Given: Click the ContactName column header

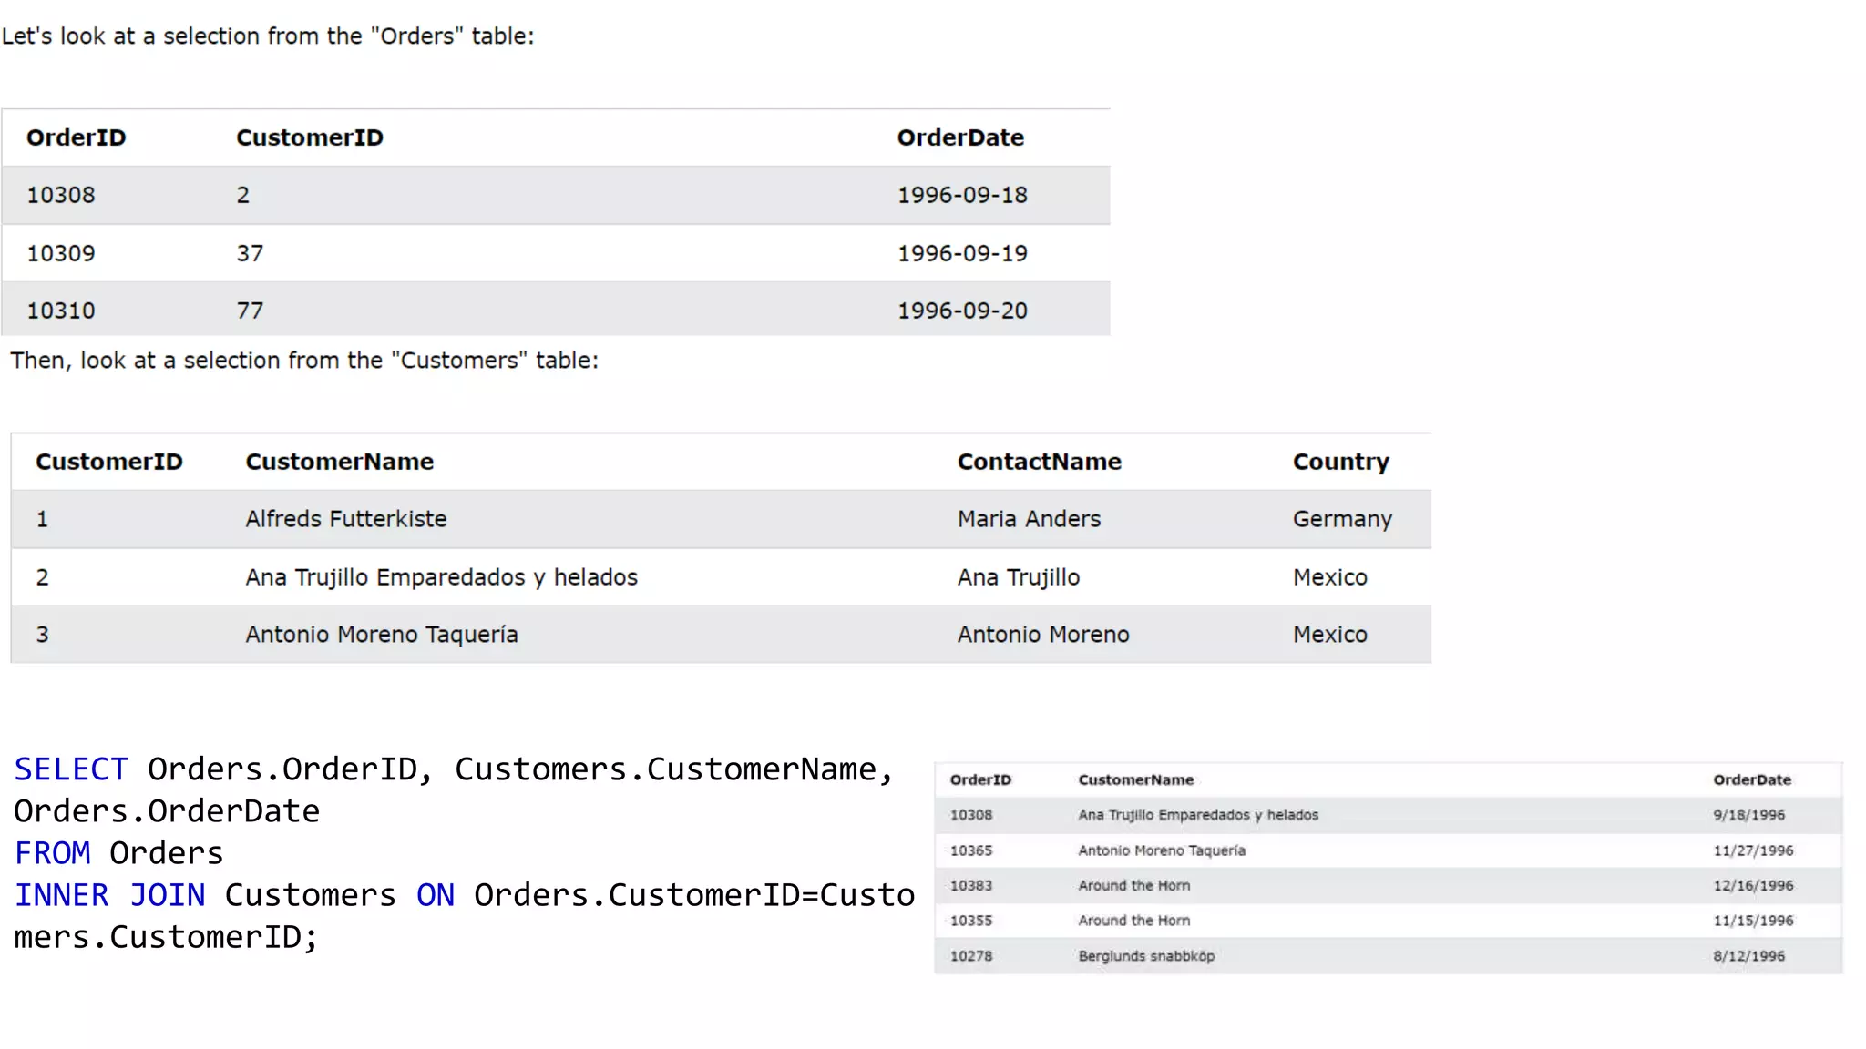Looking at the screenshot, I should point(1039,462).
